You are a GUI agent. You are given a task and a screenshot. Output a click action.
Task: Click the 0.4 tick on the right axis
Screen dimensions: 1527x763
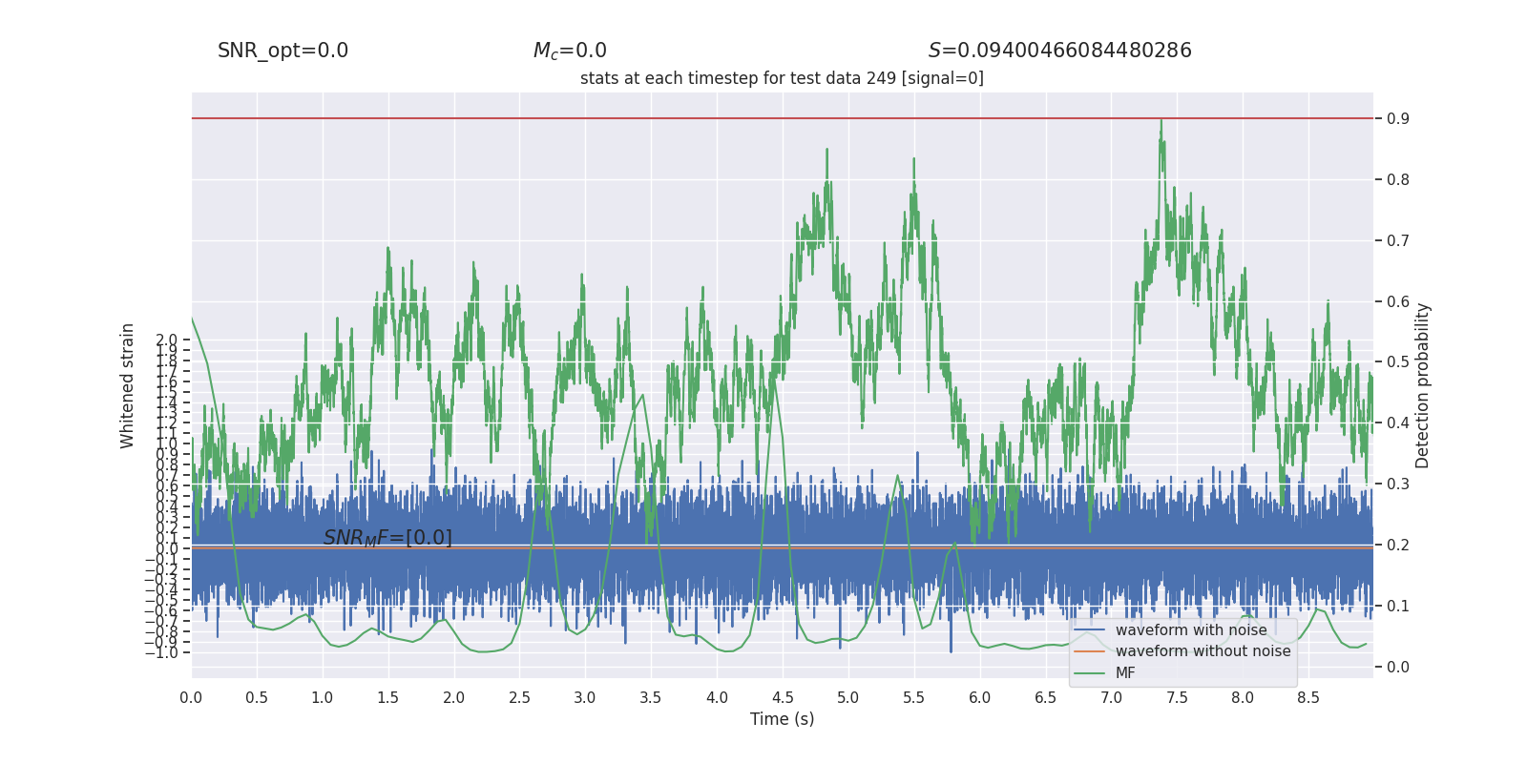point(1398,423)
